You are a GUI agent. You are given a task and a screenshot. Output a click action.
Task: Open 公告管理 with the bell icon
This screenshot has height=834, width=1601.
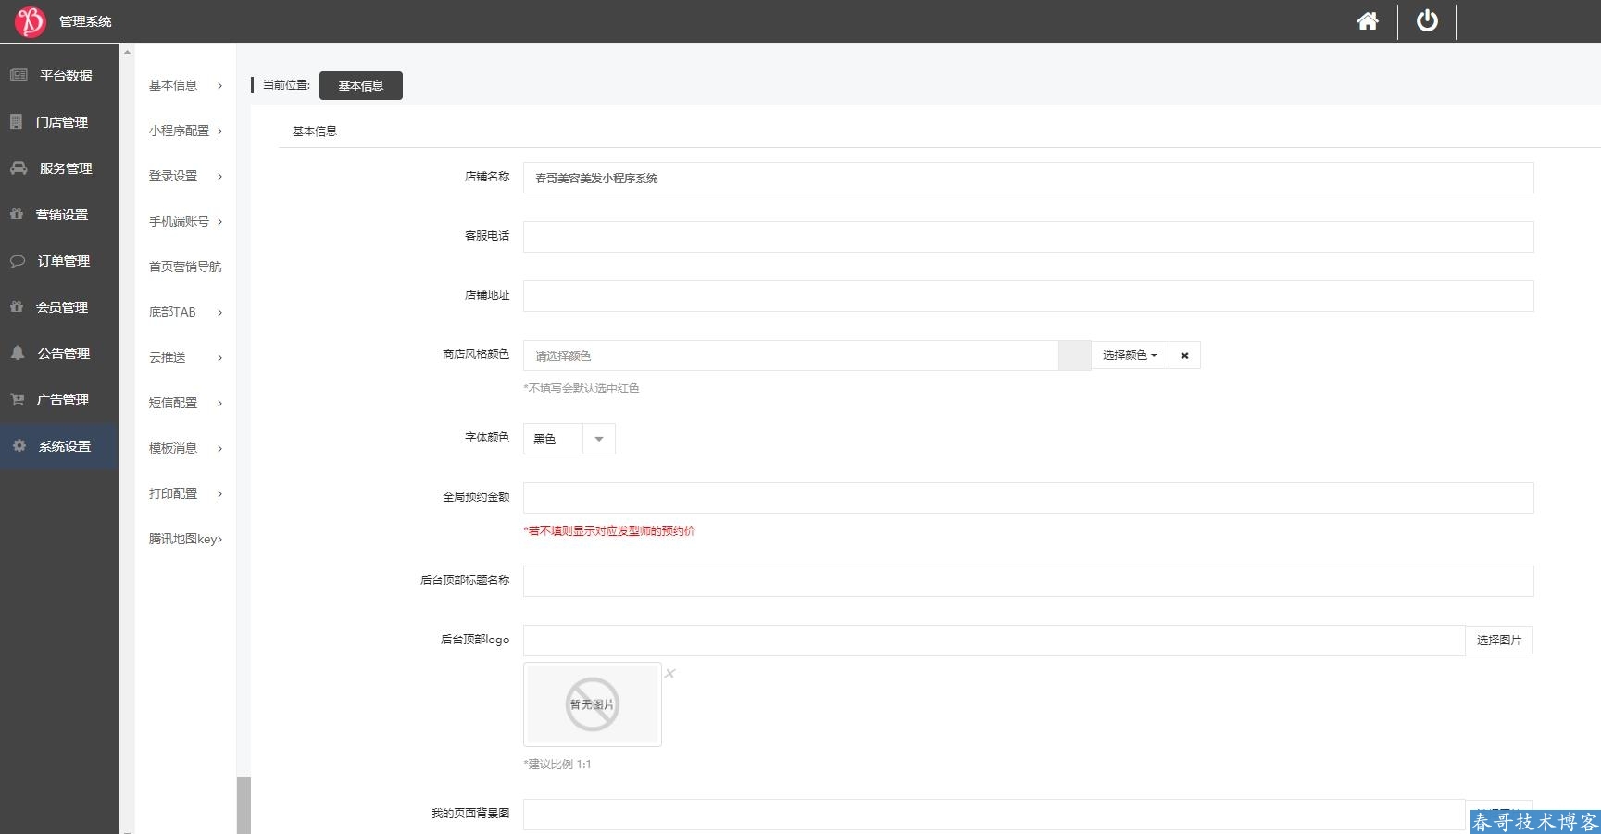coord(63,354)
